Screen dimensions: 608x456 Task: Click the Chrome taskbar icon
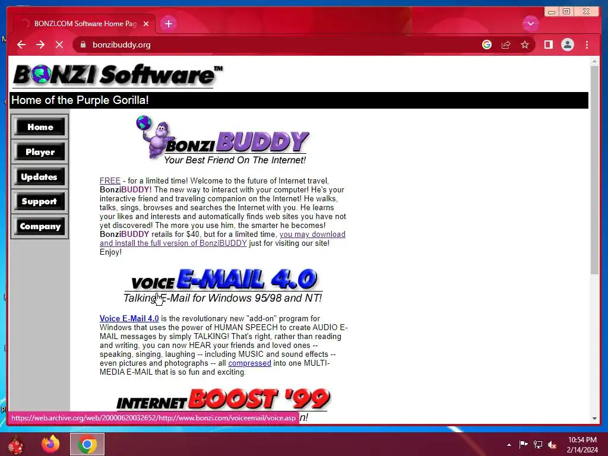point(87,444)
